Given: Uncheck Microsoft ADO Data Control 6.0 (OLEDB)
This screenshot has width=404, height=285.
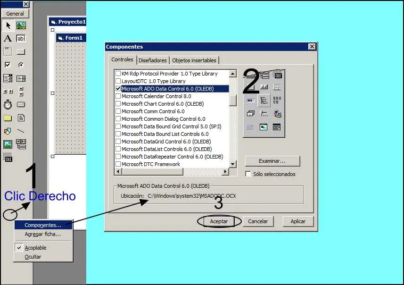Looking at the screenshot, I should [118, 88].
